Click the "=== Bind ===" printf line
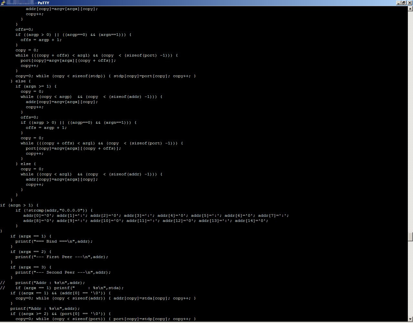This screenshot has width=413, height=323. pyautogui.click(x=54, y=241)
